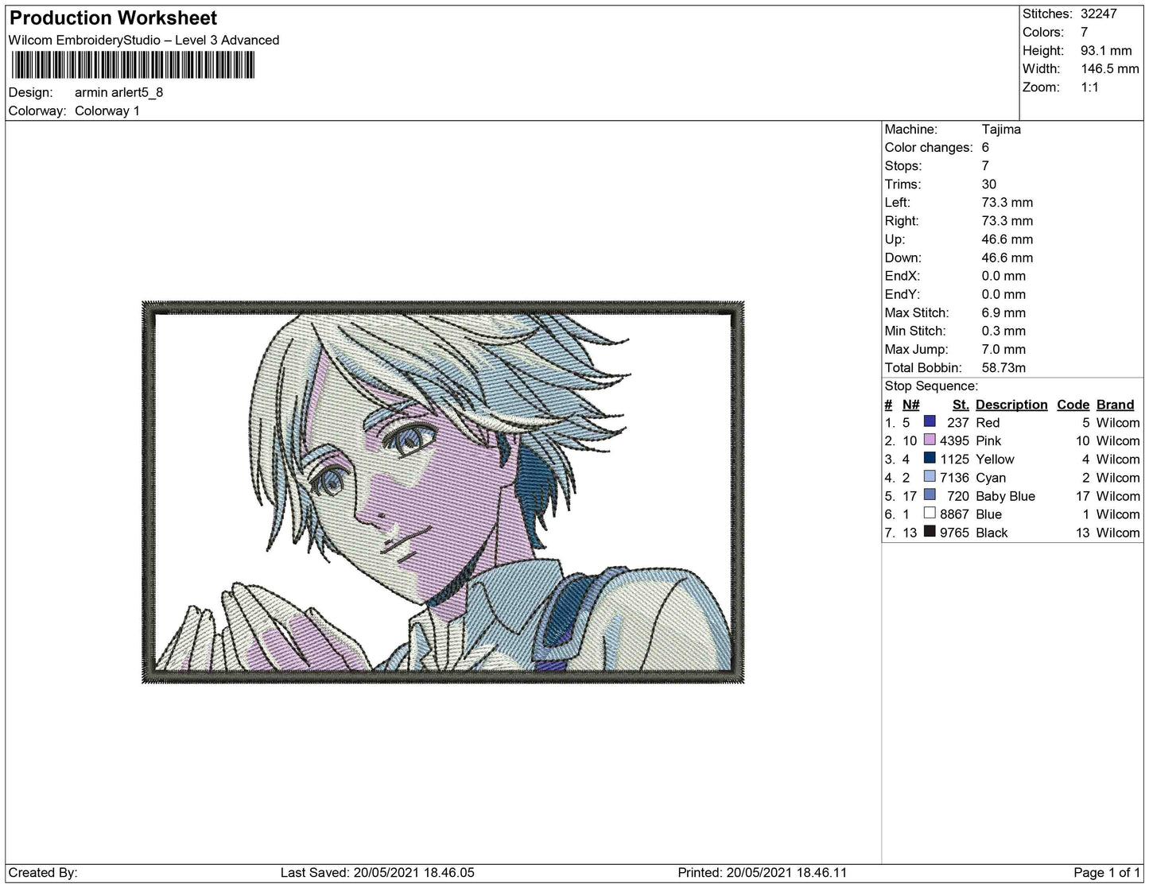Click the "Stop Sequence:" label

tap(931, 386)
